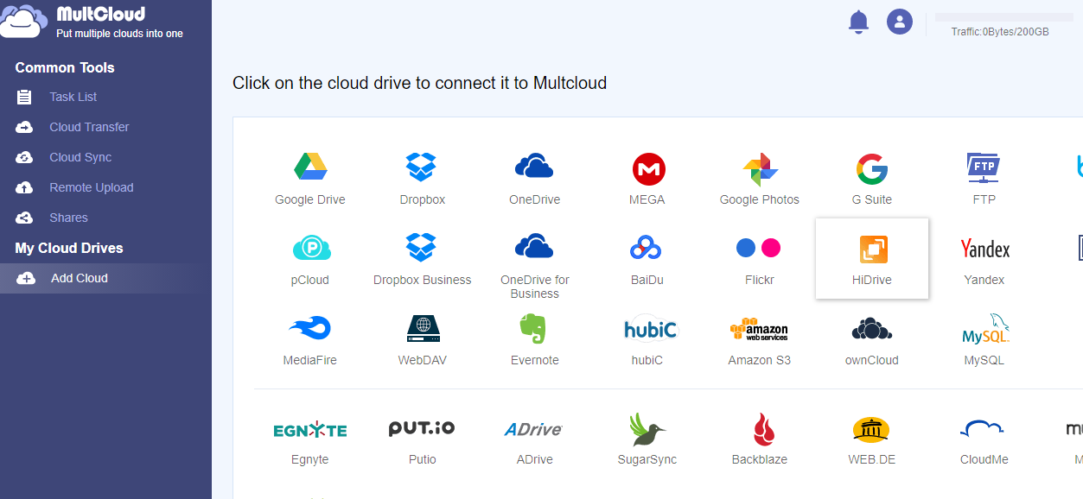Image resolution: width=1083 pixels, height=499 pixels.
Task: Select Add Cloud in sidebar
Action: [x=105, y=278]
